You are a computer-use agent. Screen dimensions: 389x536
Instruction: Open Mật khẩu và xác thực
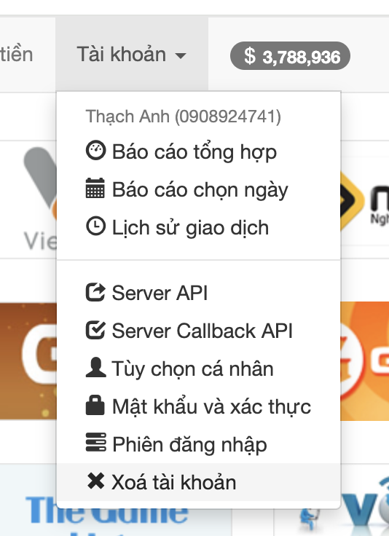click(x=198, y=406)
